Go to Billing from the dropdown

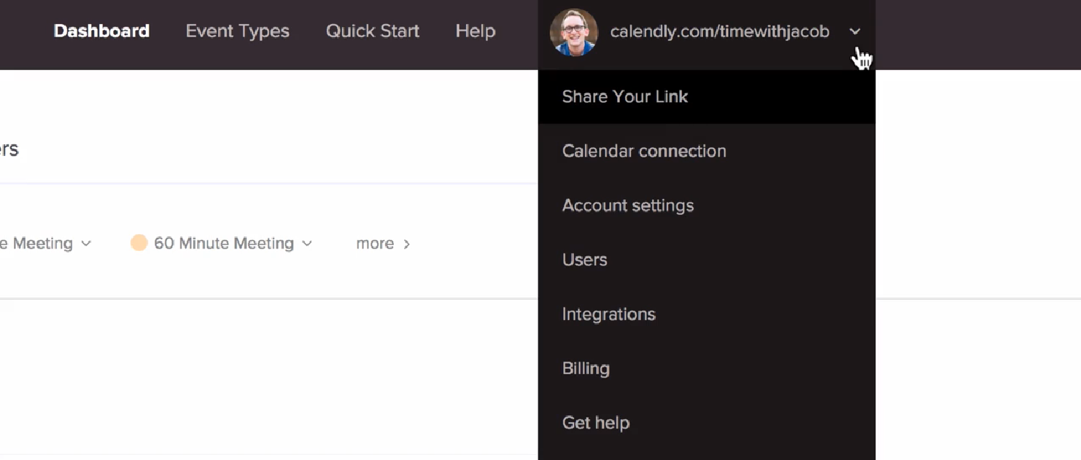click(707, 368)
